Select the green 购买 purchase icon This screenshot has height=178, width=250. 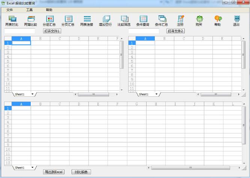pyautogui.click(x=199, y=21)
